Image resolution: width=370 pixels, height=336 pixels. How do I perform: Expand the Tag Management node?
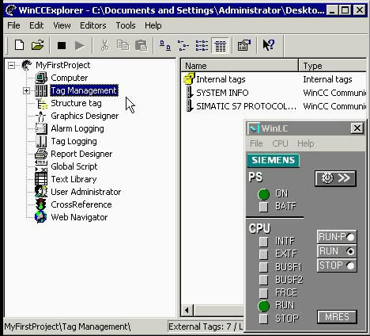pyautogui.click(x=26, y=90)
